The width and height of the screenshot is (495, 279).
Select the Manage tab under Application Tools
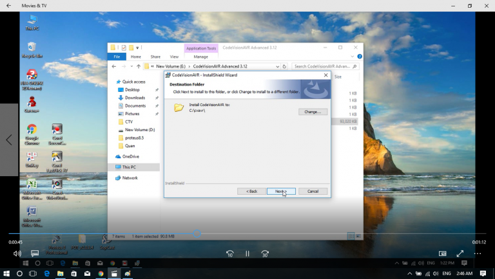coord(201,57)
